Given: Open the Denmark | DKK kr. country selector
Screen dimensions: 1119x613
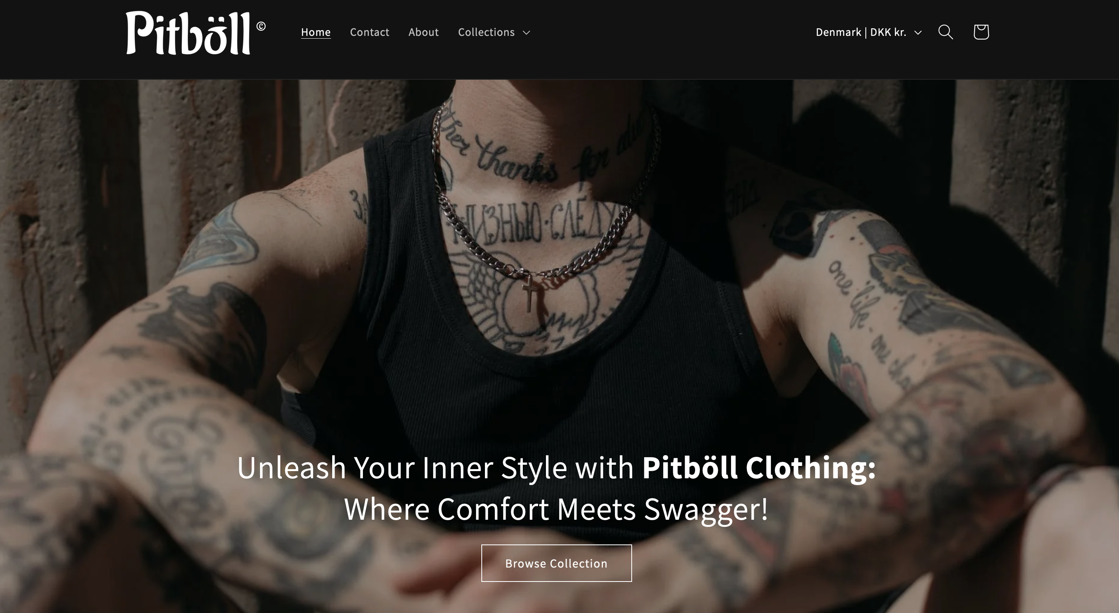Looking at the screenshot, I should pos(869,32).
